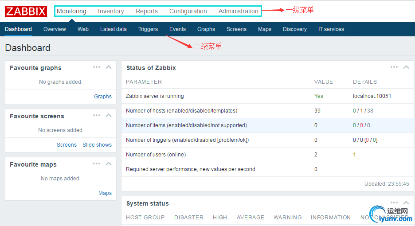Click the PARAMETER column header
415x226 pixels.
coord(144,82)
